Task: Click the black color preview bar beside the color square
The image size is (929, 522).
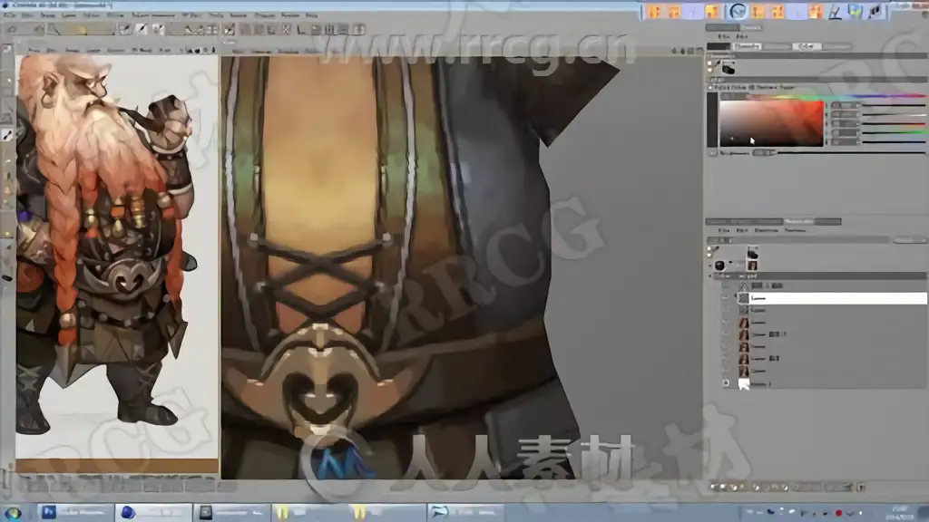Action: click(x=712, y=120)
